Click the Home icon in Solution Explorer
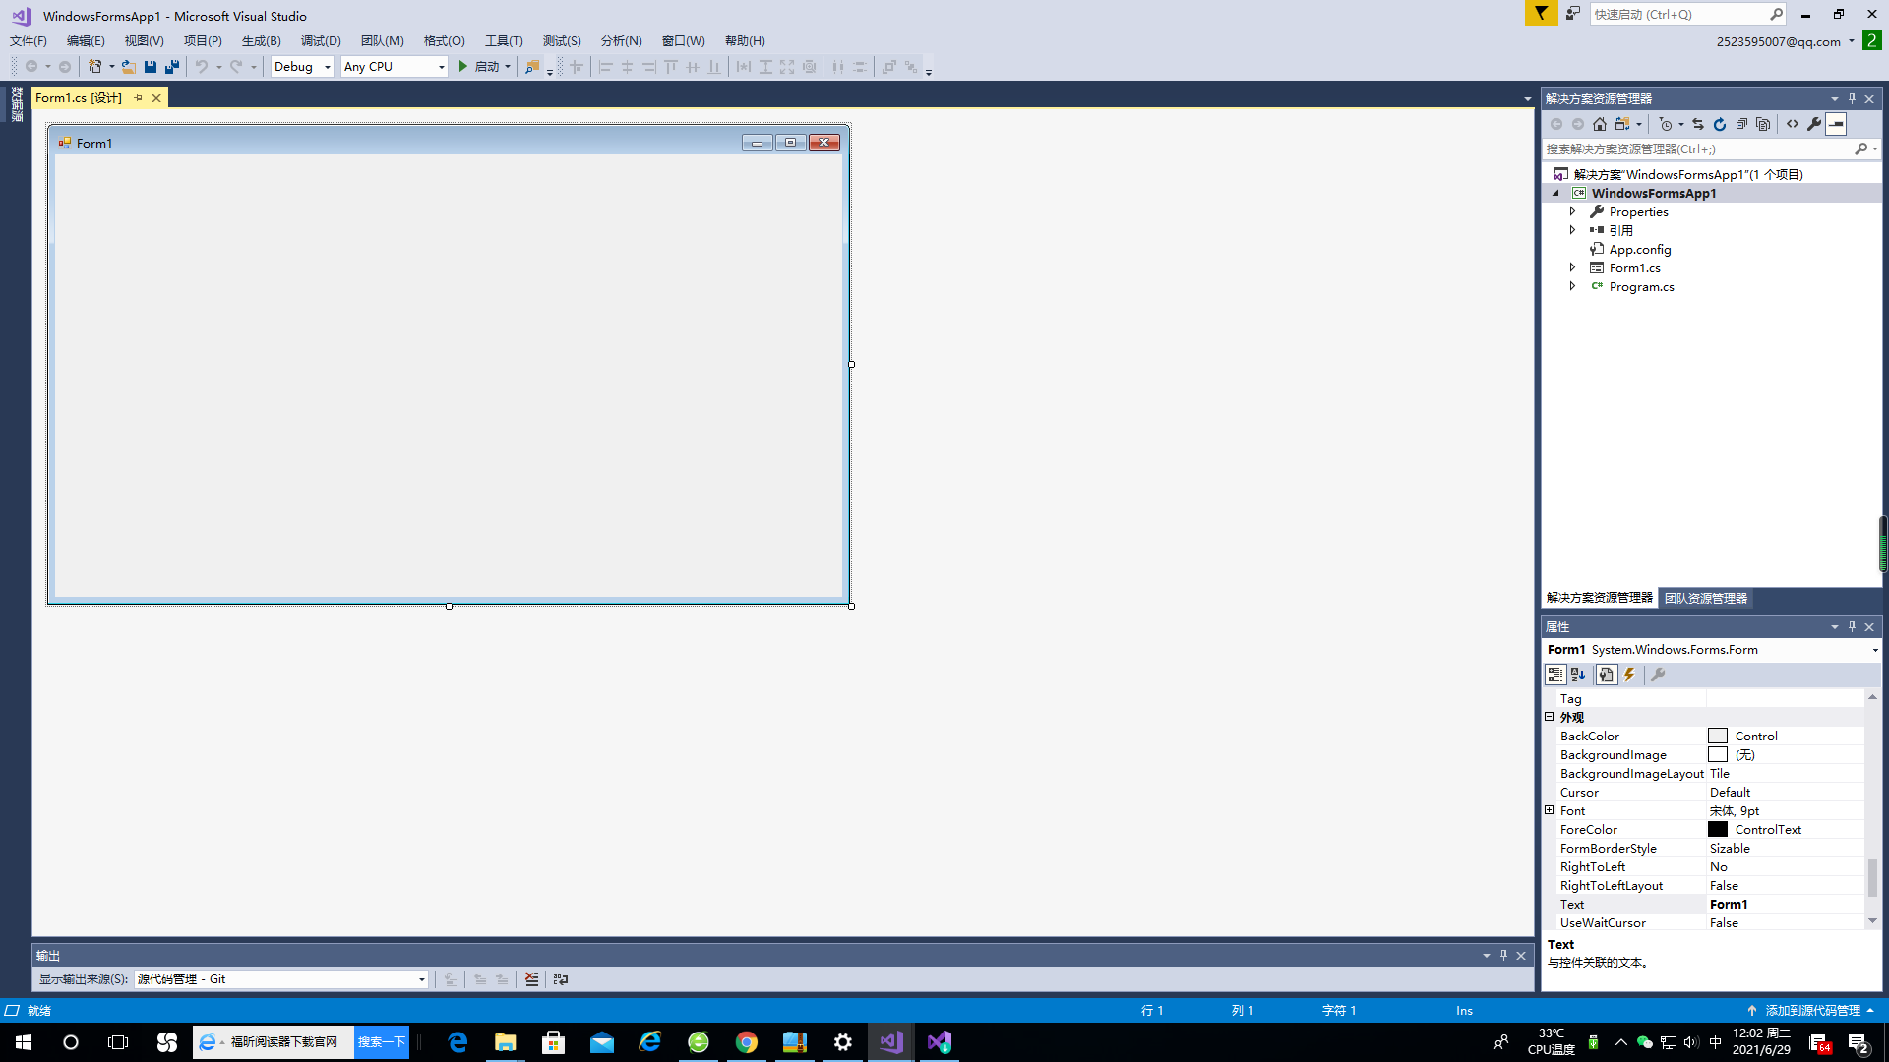Viewport: 1889px width, 1062px height. [x=1600, y=124]
